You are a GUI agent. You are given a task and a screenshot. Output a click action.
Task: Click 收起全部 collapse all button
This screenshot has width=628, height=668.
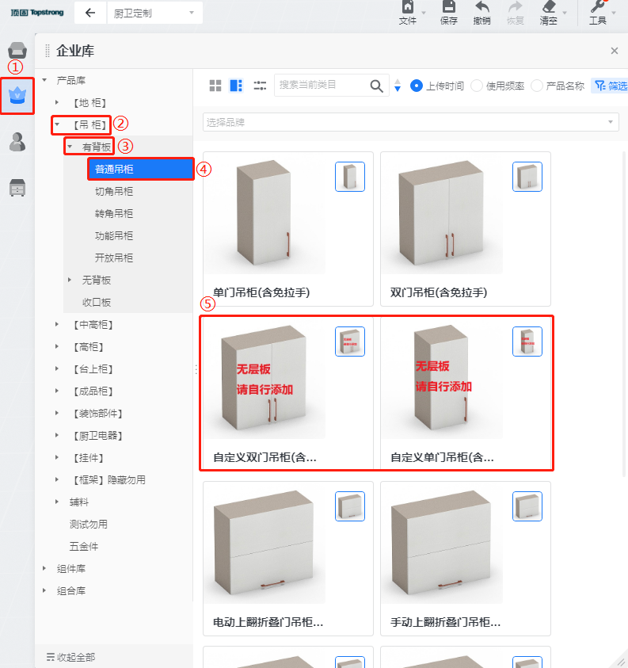(x=70, y=657)
